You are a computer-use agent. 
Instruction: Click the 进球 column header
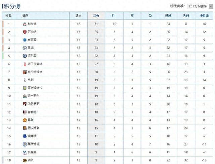tap(168, 16)
